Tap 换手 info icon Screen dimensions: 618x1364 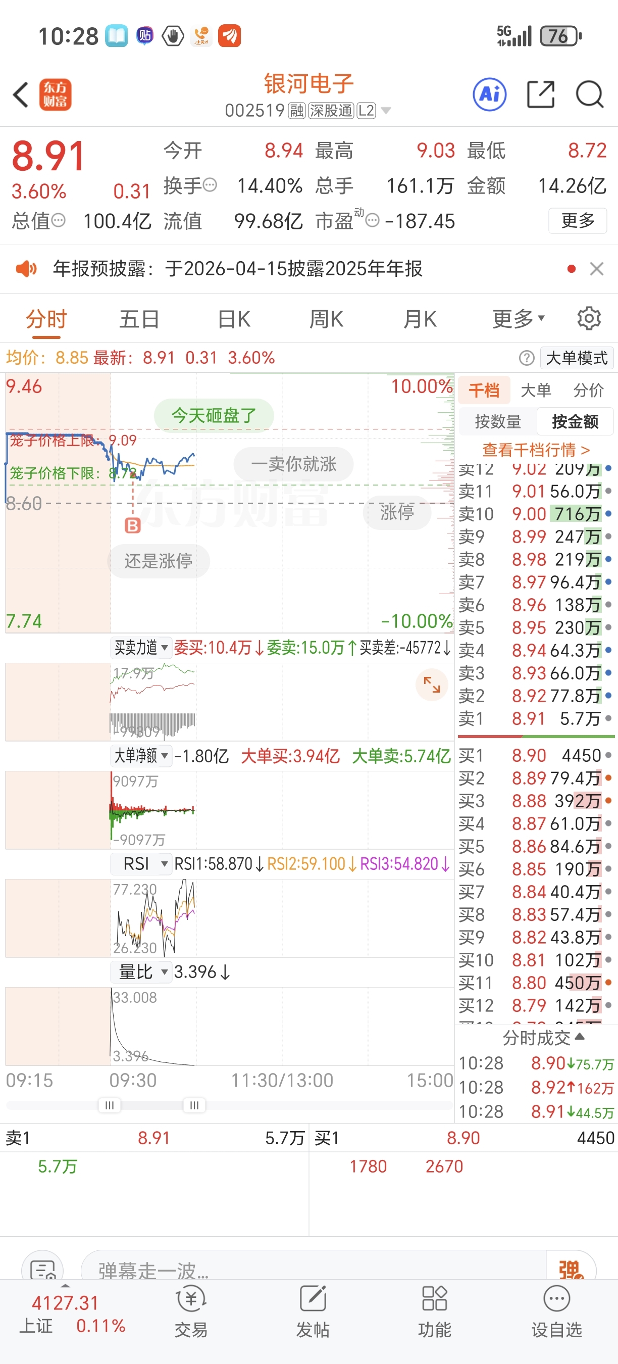point(210,185)
